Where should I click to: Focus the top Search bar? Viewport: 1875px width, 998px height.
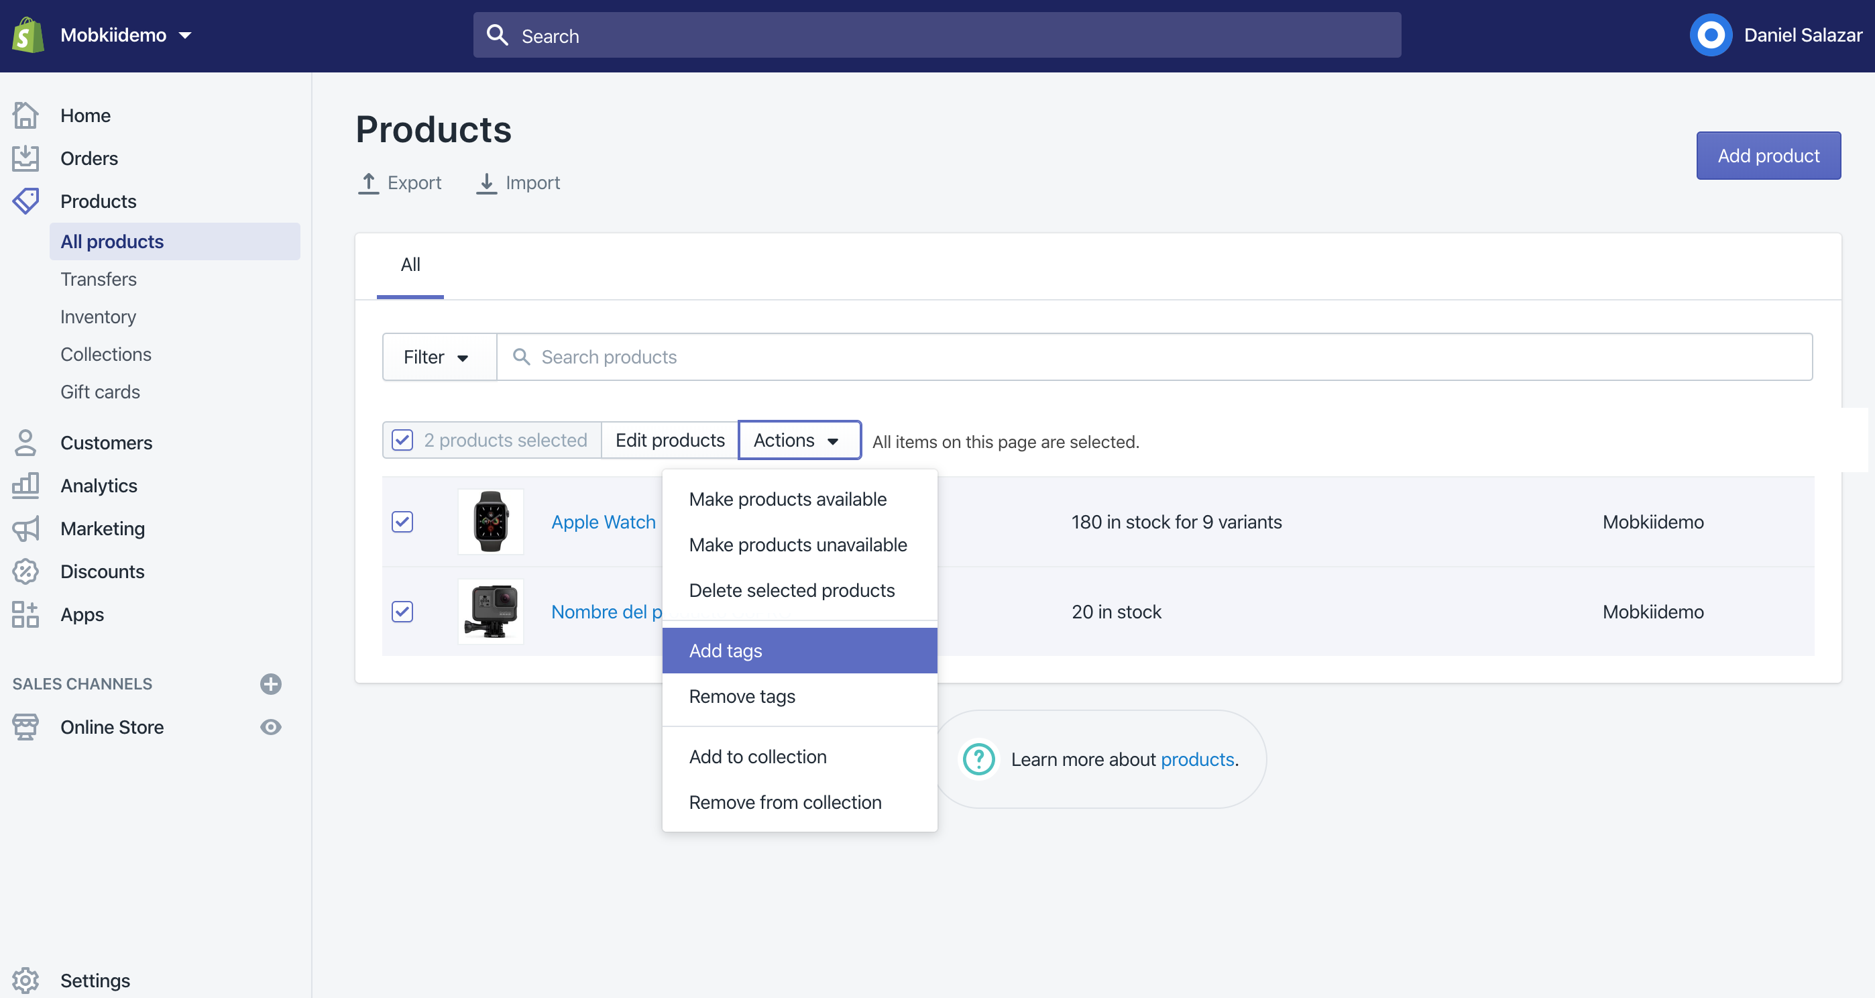(x=937, y=35)
